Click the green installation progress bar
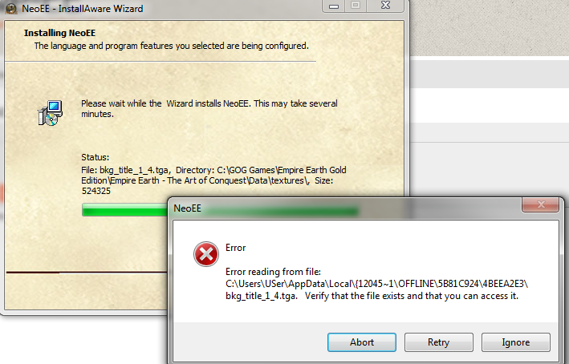The image size is (569, 364). tap(125, 209)
